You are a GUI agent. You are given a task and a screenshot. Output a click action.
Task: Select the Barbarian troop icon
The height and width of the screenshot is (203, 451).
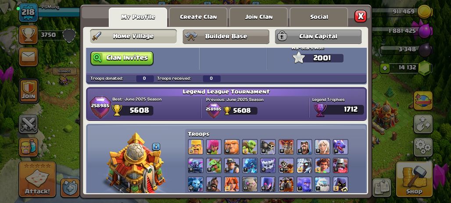[196, 146]
